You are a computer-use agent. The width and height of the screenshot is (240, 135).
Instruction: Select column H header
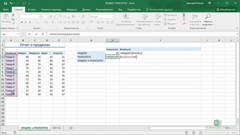click(112, 40)
